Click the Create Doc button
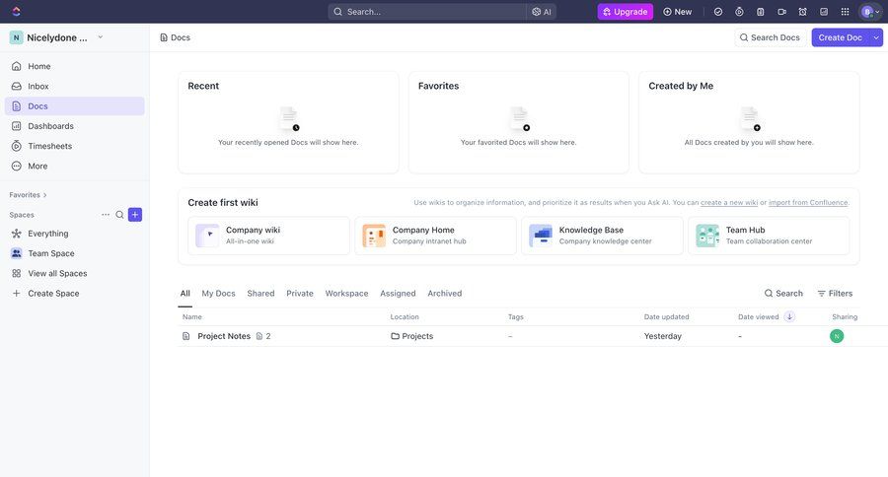 (x=840, y=37)
